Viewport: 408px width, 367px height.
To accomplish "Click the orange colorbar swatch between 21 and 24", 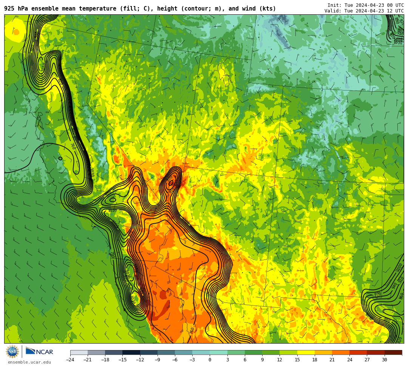I will [341, 352].
